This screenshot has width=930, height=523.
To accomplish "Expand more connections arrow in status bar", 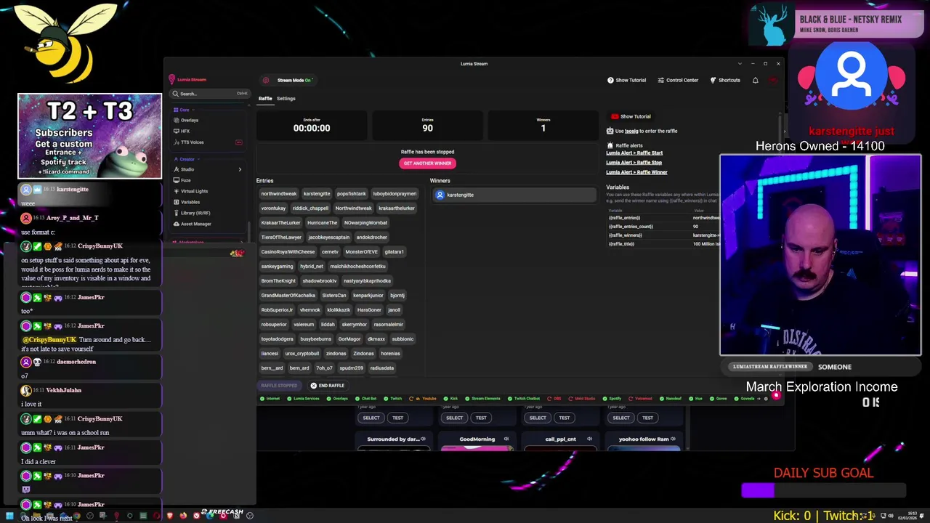I will [x=758, y=399].
